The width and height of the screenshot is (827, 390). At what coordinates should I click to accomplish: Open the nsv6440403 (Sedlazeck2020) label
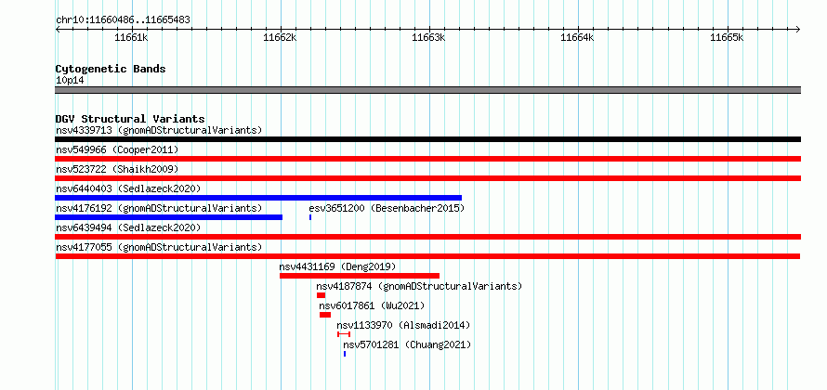coord(128,188)
